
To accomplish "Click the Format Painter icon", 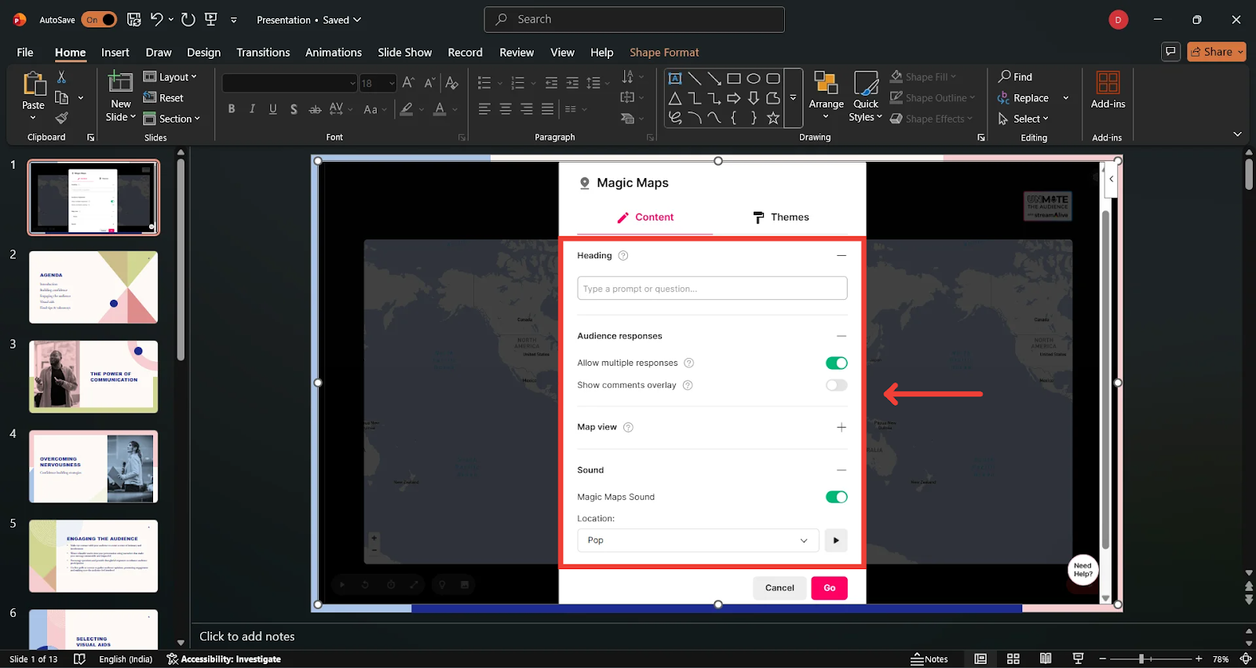I will point(61,119).
